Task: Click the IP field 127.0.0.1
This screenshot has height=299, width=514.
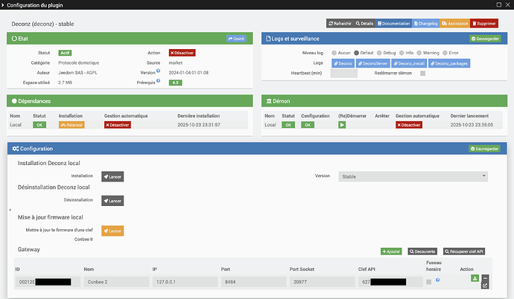Action: (x=185, y=282)
